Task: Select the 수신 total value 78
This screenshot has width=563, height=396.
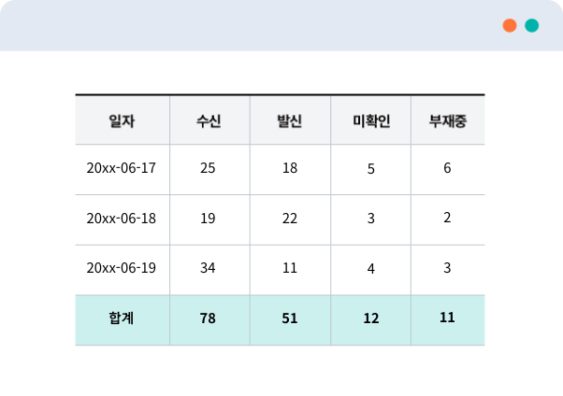Action: point(208,318)
